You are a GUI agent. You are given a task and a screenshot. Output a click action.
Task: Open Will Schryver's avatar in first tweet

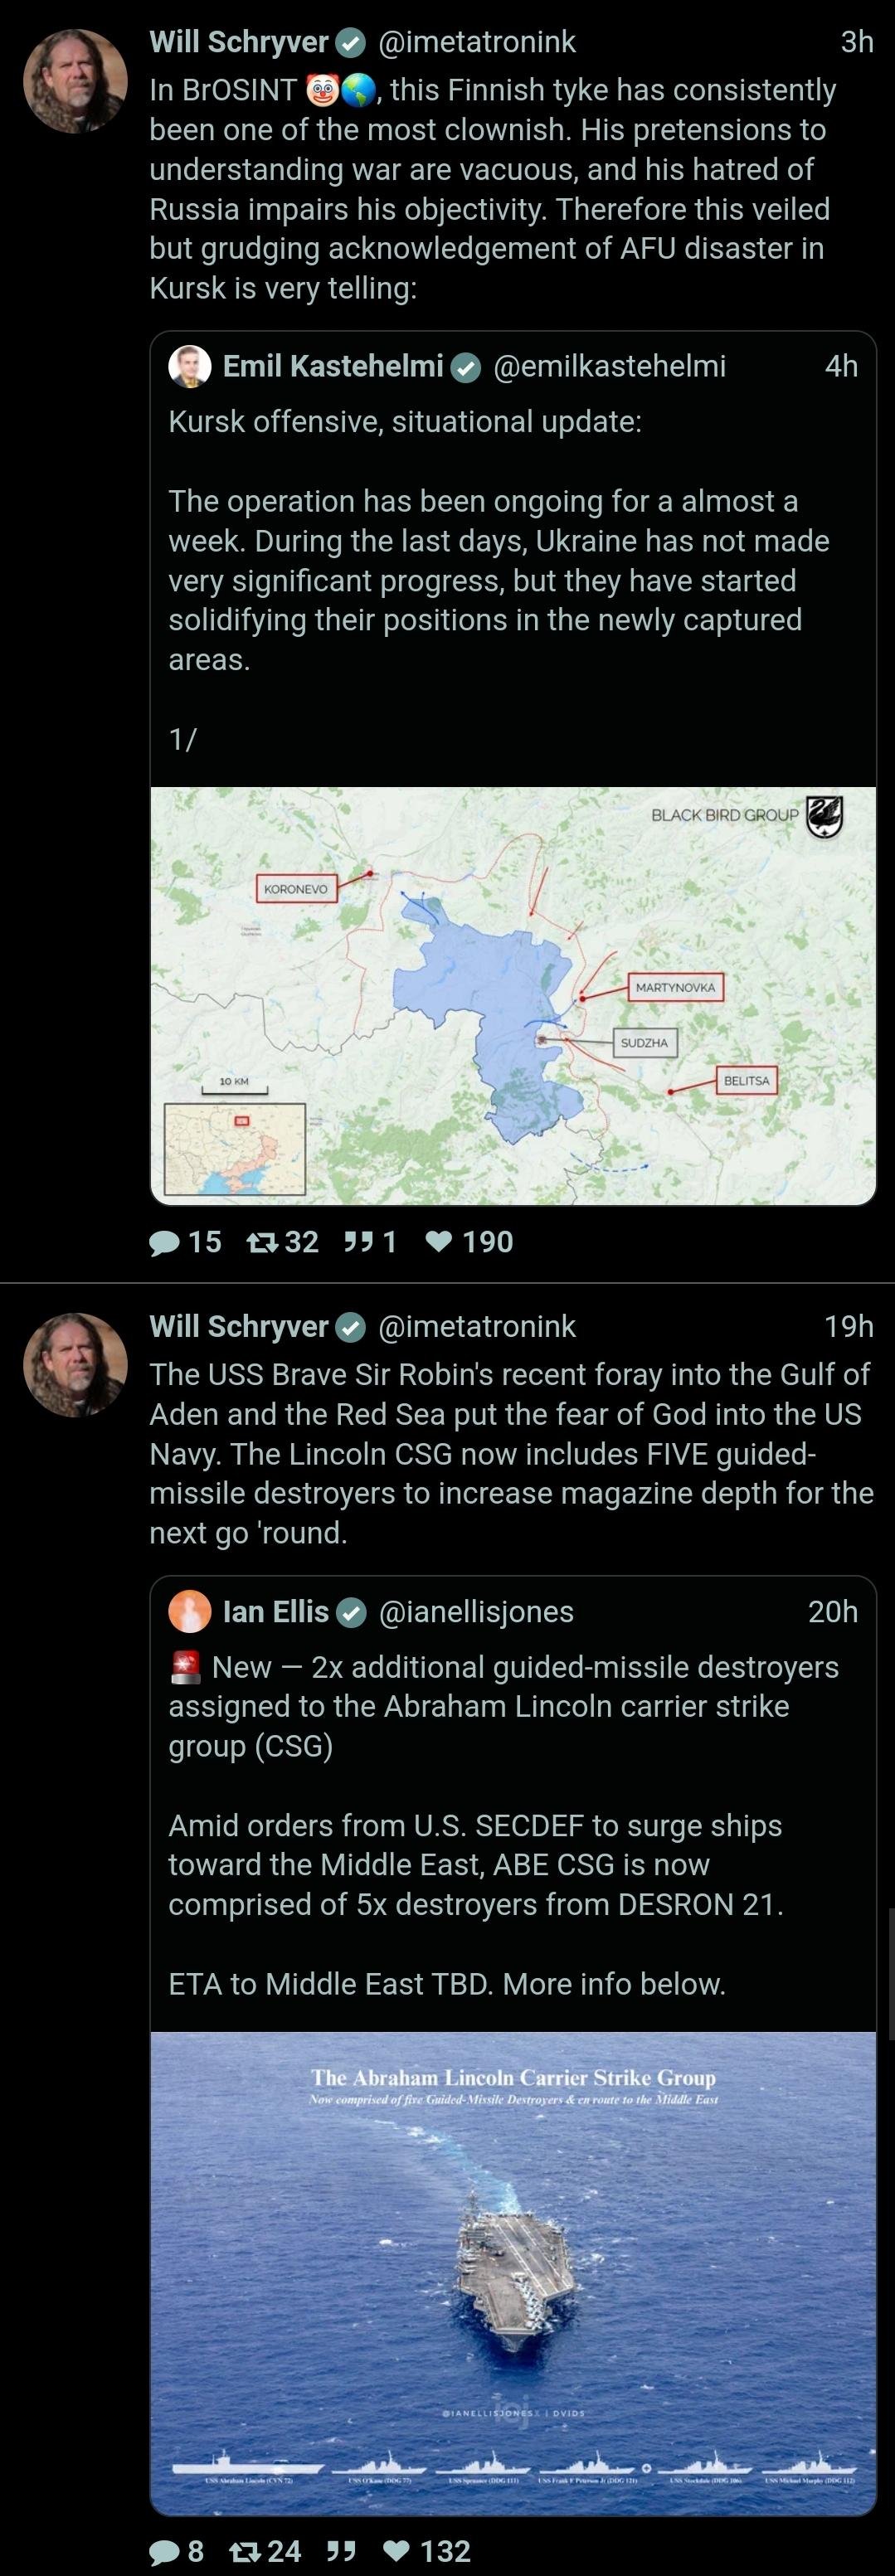pyautogui.click(x=75, y=81)
